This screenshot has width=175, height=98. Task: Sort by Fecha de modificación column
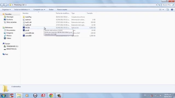[63, 13]
